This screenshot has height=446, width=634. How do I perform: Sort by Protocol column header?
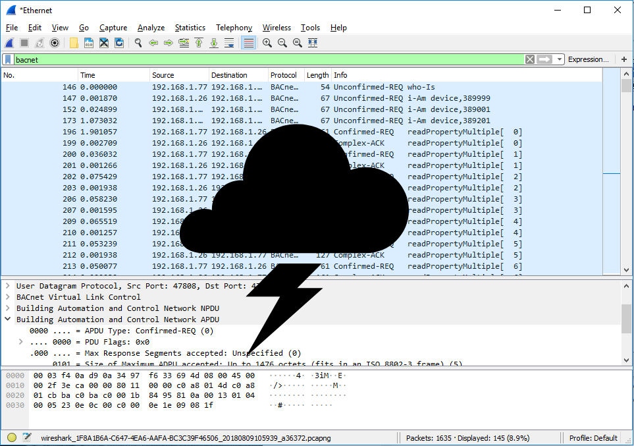[x=286, y=75]
